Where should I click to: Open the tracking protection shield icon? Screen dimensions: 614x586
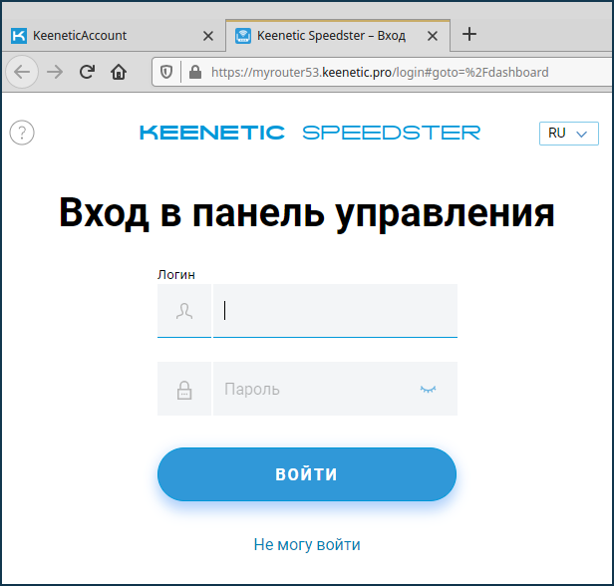tap(166, 72)
